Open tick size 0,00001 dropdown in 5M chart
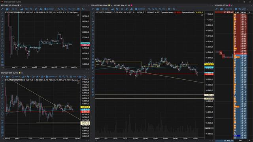 click(x=140, y=9)
